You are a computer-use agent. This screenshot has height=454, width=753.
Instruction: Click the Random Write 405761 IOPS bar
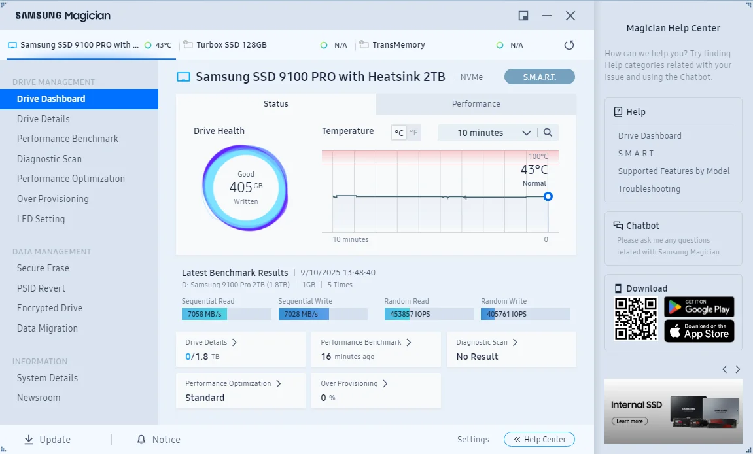525,314
